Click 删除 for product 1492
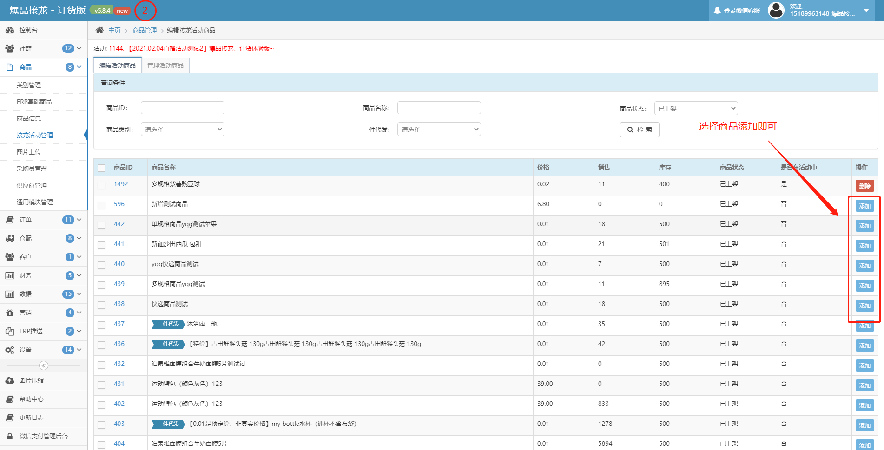 point(865,186)
